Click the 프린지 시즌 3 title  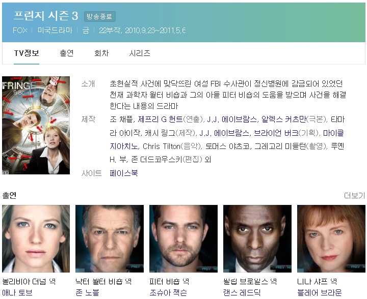[46, 16]
